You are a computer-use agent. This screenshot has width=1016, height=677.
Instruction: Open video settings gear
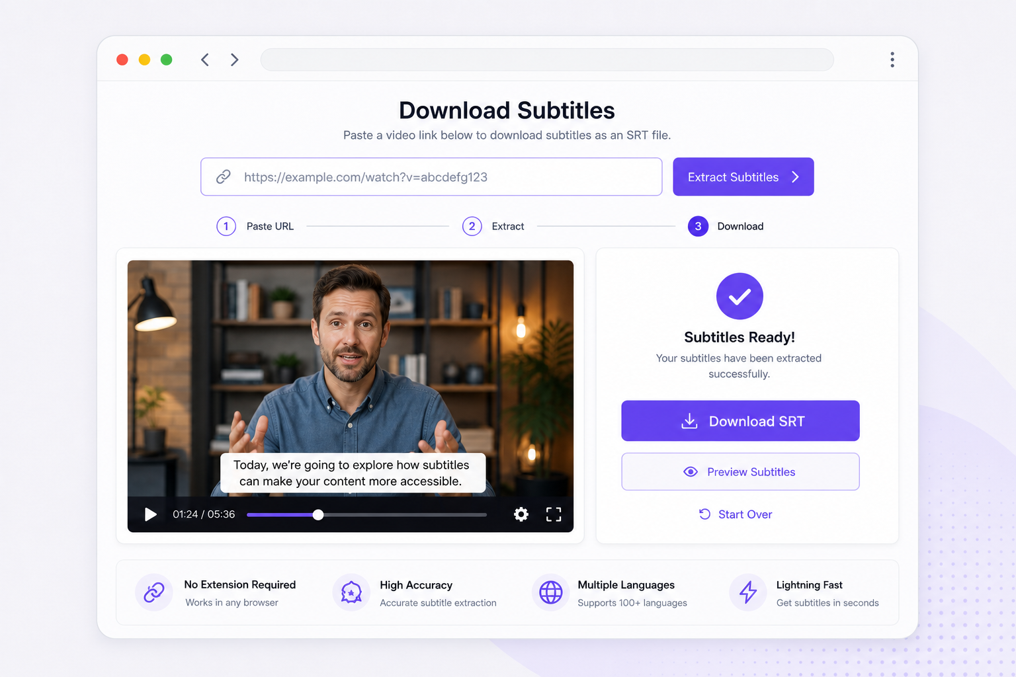[x=521, y=514]
